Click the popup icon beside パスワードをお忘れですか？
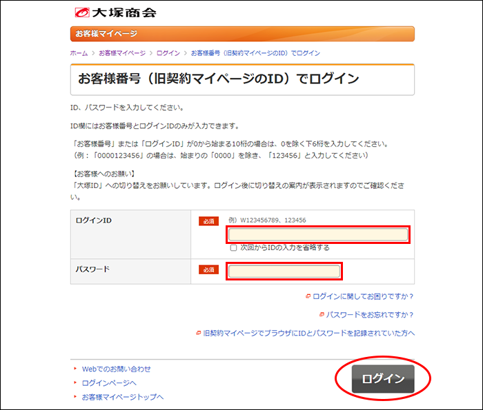 [x=322, y=314]
